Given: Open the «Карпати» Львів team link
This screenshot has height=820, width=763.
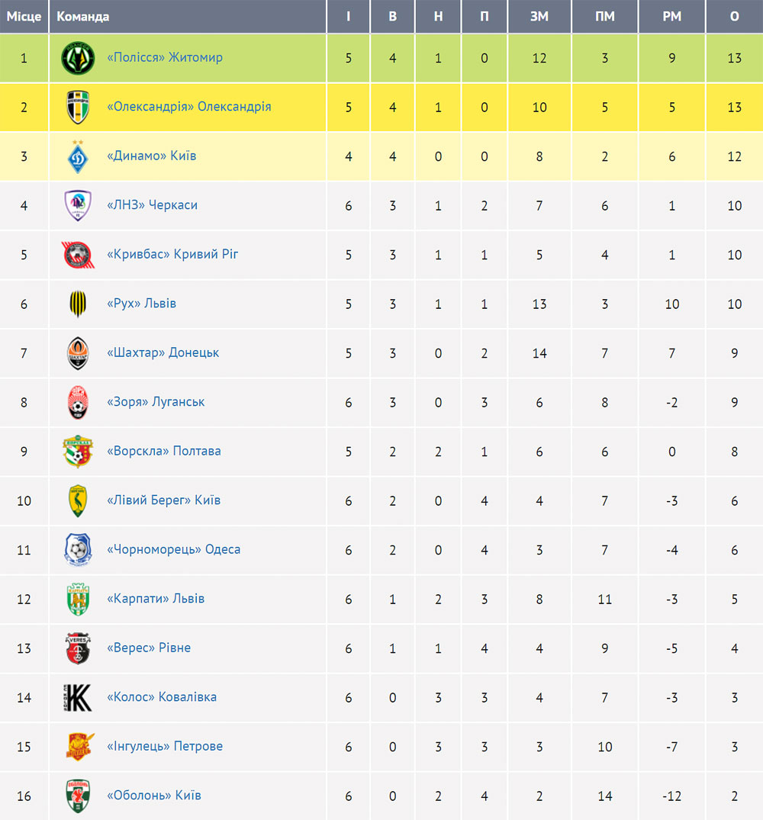Looking at the screenshot, I should [156, 599].
